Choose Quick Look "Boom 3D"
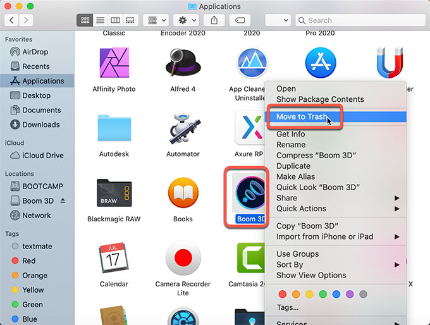The image size is (430, 325). pos(337,187)
